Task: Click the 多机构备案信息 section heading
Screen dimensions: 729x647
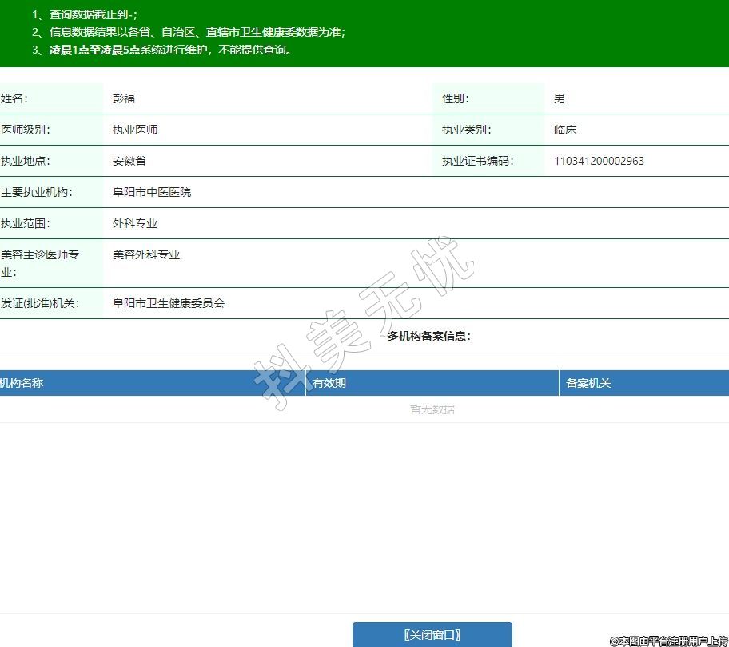Action: tap(429, 336)
